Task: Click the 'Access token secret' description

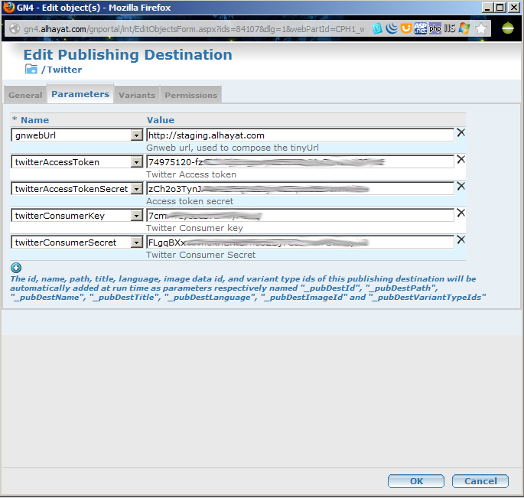Action: pos(190,201)
